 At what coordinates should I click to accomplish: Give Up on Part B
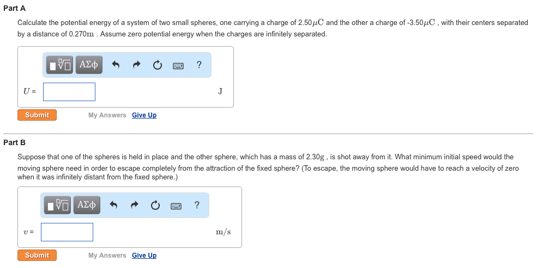coord(144,255)
